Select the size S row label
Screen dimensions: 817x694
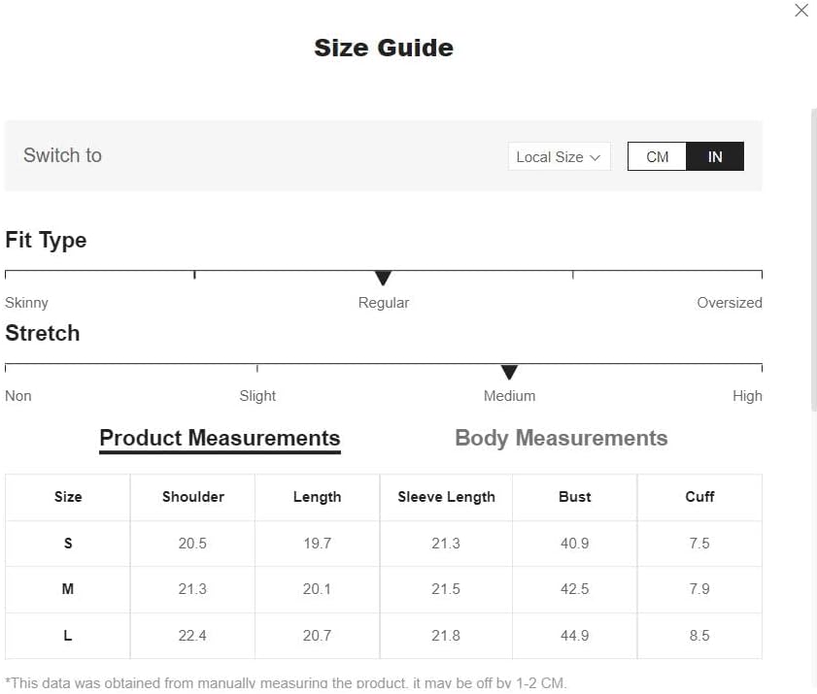pos(68,544)
